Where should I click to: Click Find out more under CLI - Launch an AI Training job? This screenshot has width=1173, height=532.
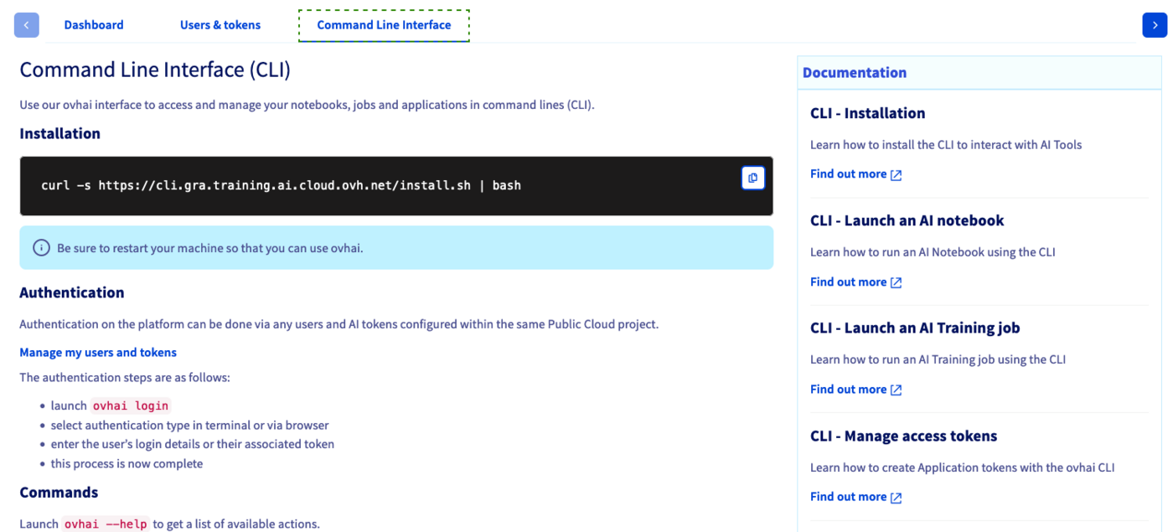point(849,389)
